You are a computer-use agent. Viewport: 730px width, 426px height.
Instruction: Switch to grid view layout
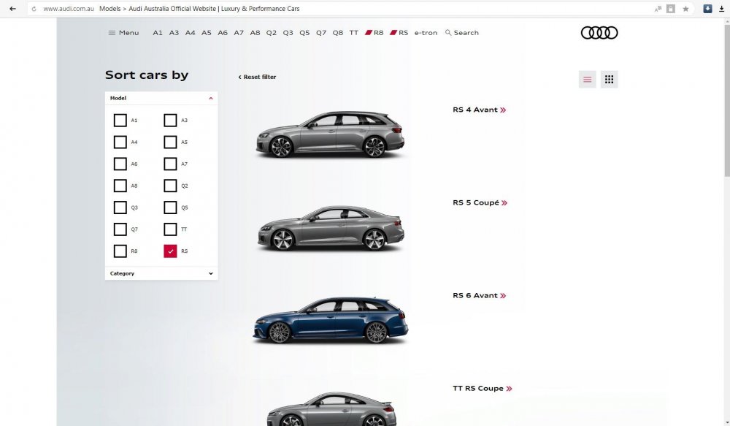[609, 80]
